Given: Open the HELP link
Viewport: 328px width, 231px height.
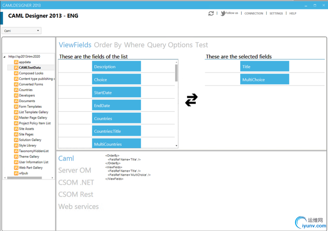Looking at the screenshot, I should [293, 13].
